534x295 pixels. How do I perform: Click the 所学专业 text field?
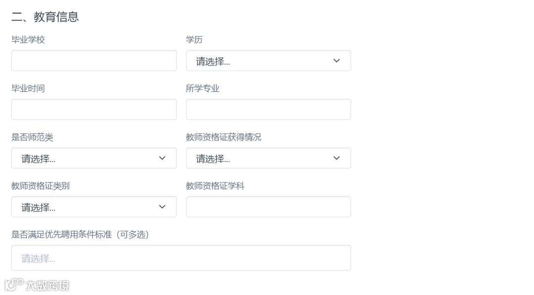(x=268, y=109)
